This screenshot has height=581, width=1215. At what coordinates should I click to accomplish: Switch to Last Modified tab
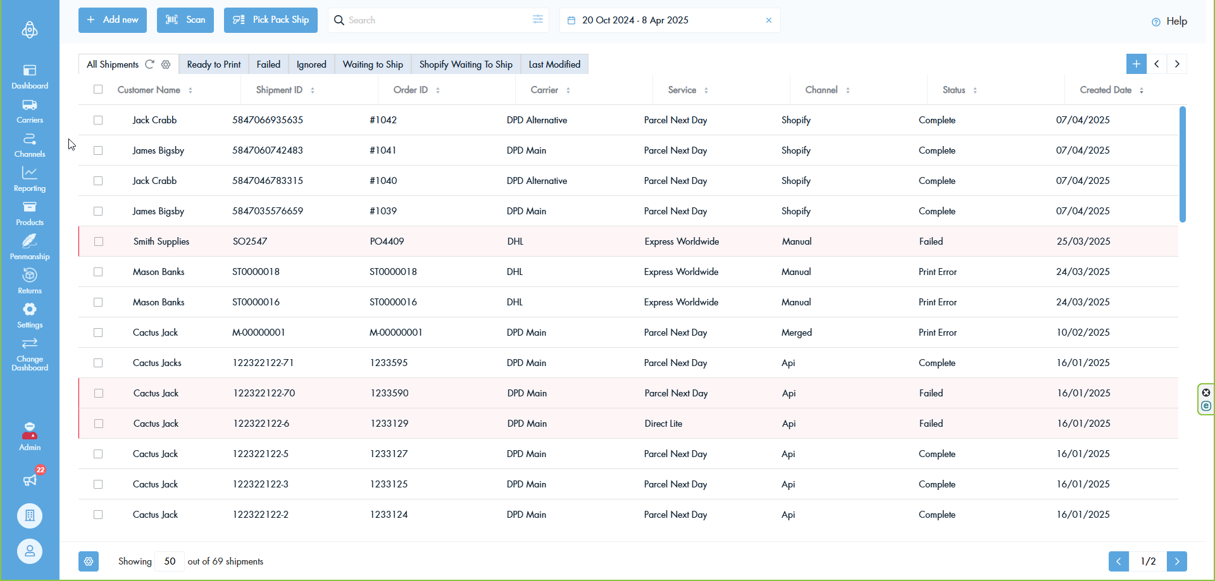click(x=554, y=64)
